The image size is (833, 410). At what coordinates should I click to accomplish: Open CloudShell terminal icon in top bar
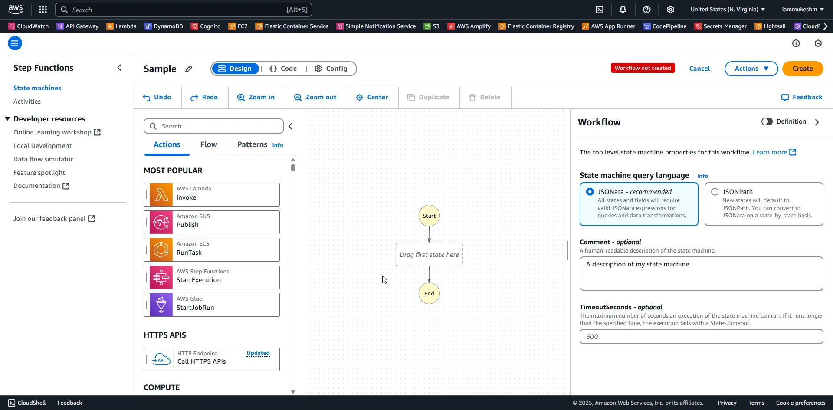600,10
